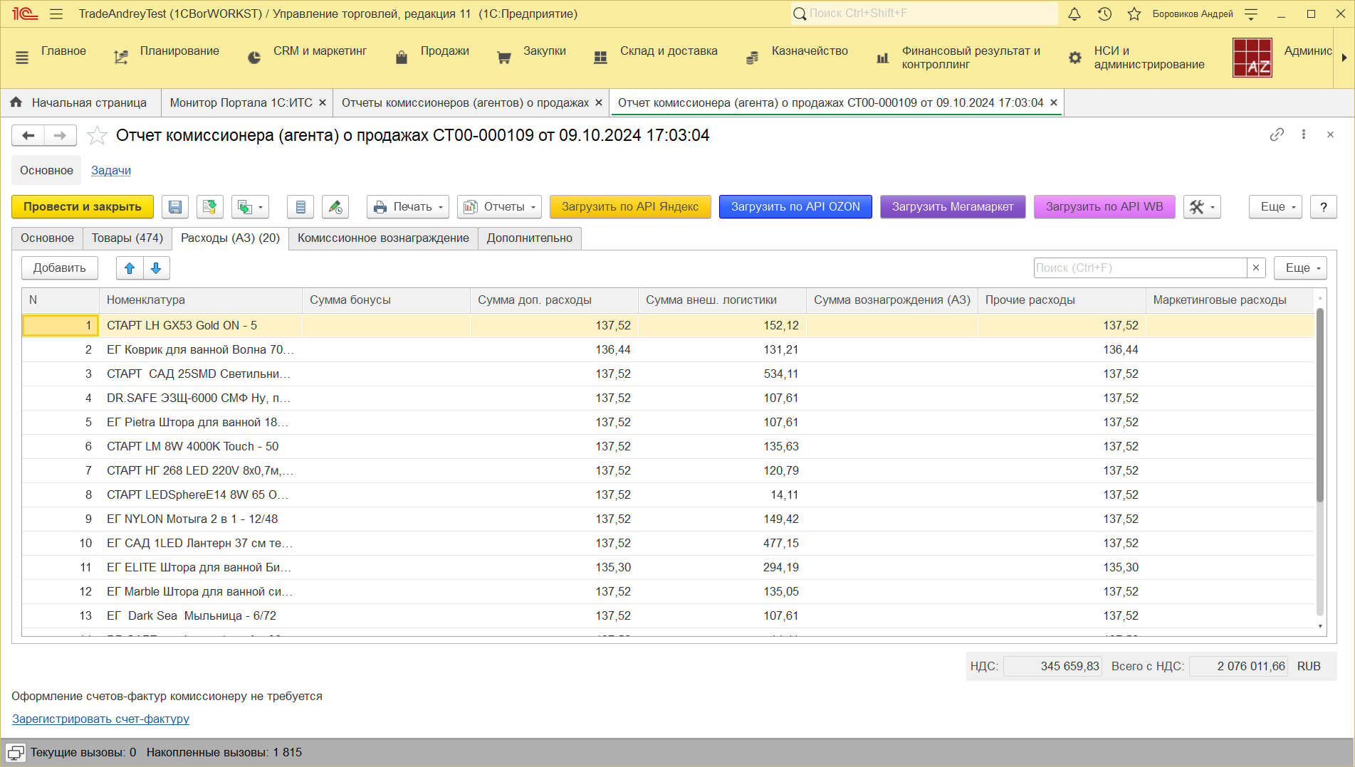Click Провести и закрыть button

pos(83,207)
